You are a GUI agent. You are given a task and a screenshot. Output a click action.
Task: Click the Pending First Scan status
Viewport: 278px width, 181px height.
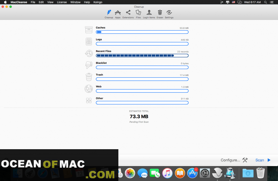(x=139, y=122)
